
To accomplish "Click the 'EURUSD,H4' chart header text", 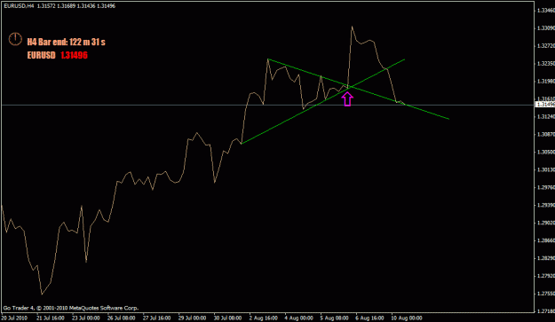I will tap(19, 6).
